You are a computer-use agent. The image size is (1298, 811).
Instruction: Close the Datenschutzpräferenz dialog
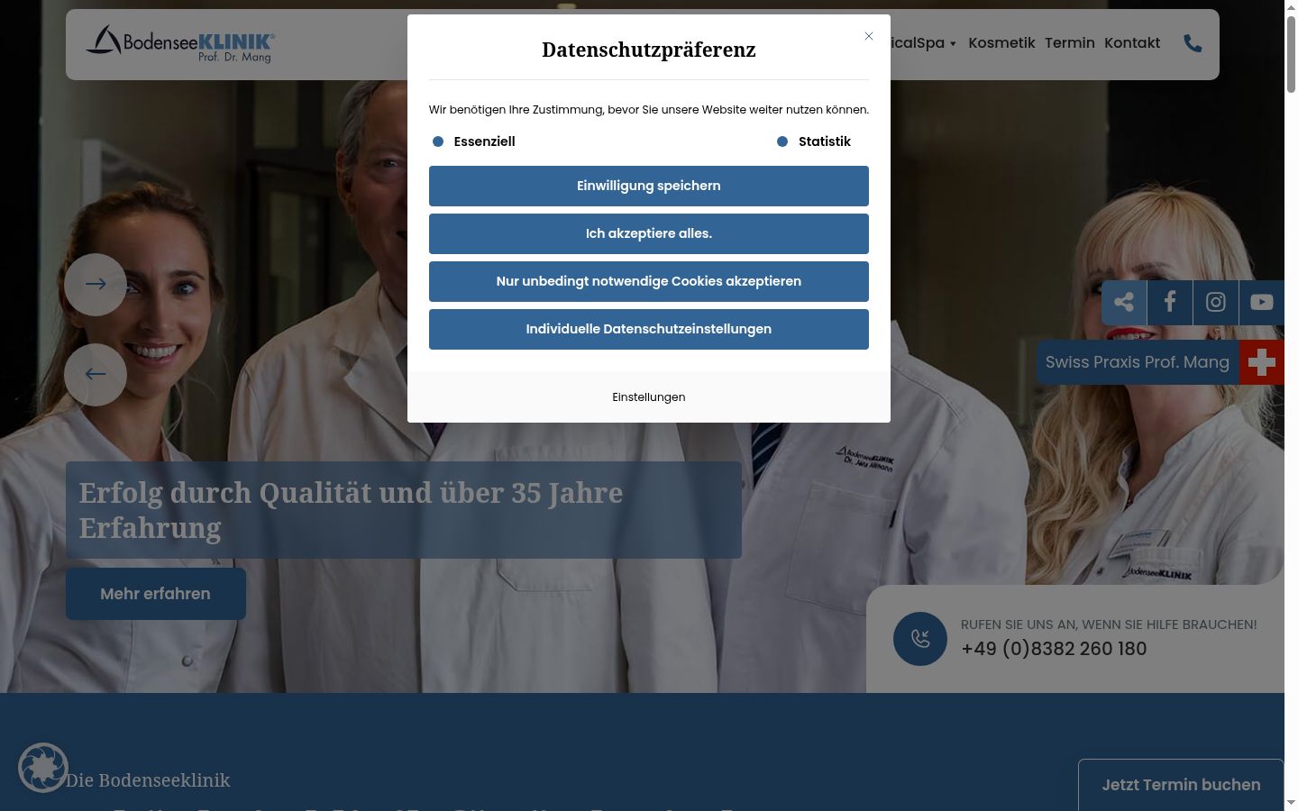tap(869, 36)
